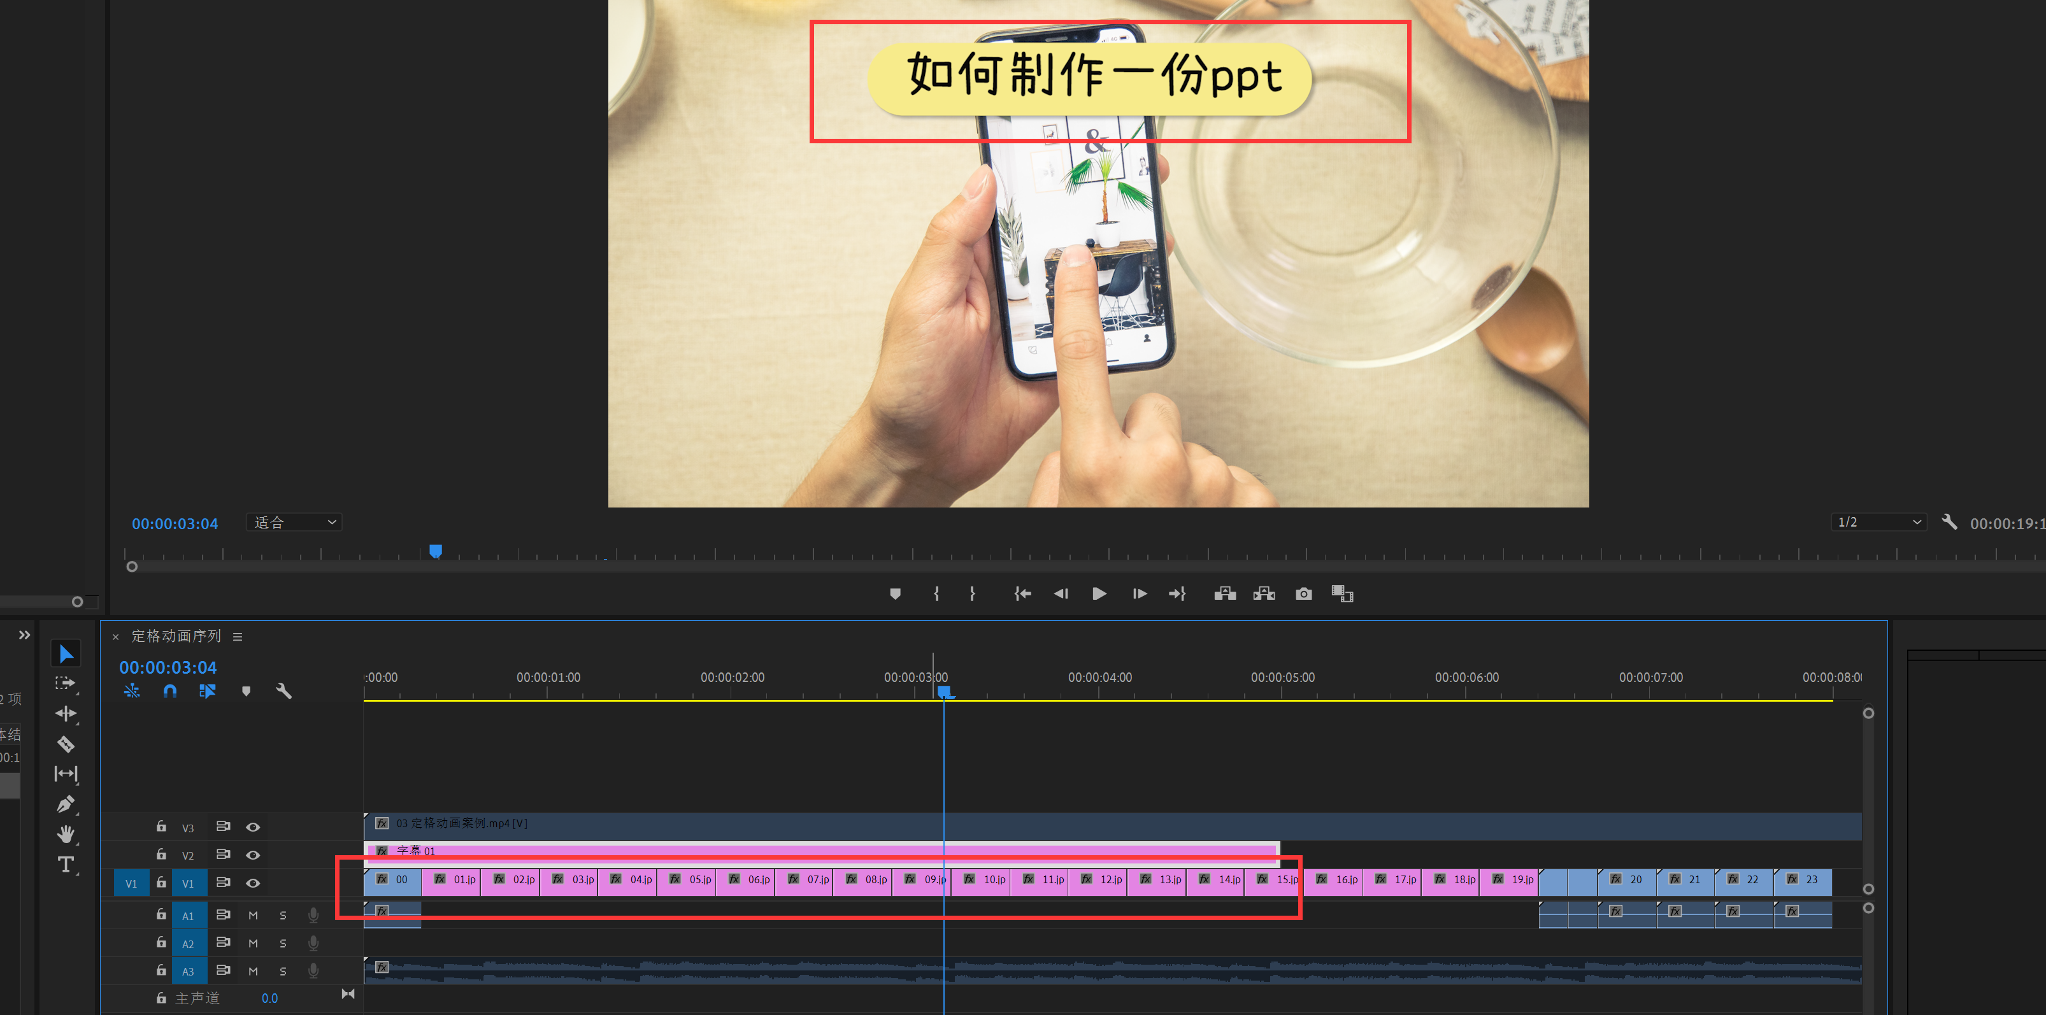Expand hidden panels with double chevron

[x=24, y=635]
